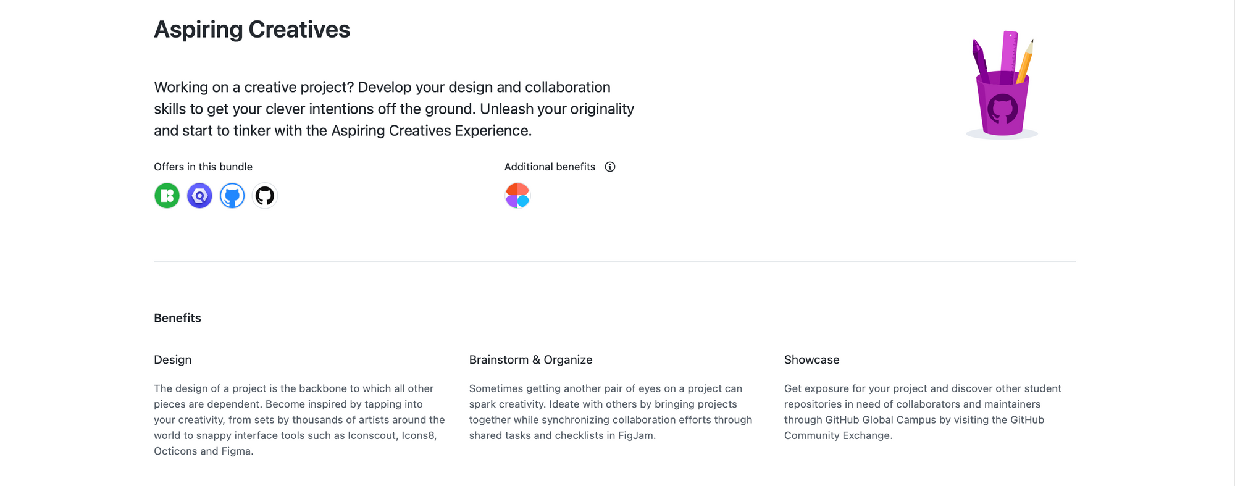Screen dimensions: 1235x486
Task: Click the Offers in this bundle label
Action: 203,167
